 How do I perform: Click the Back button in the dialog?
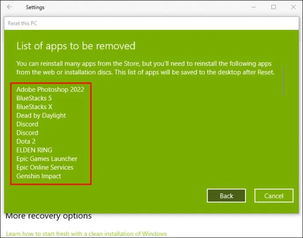226,196
